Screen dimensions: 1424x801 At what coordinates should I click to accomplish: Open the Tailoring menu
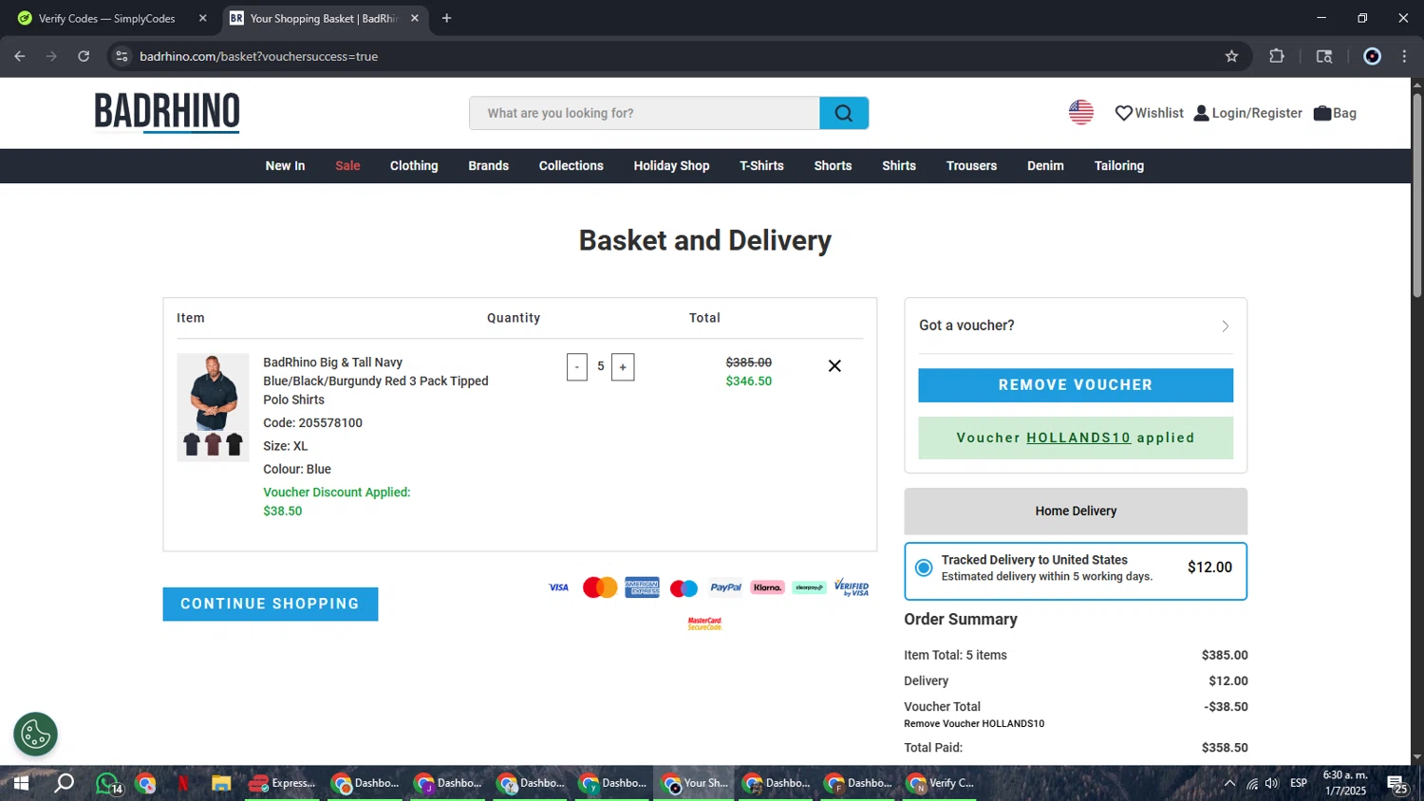click(1119, 165)
